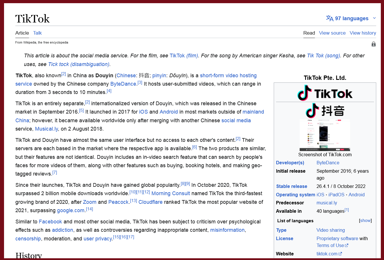The height and width of the screenshot is (260, 384).
Task: Open the Zoom link
Action: click(x=90, y=202)
